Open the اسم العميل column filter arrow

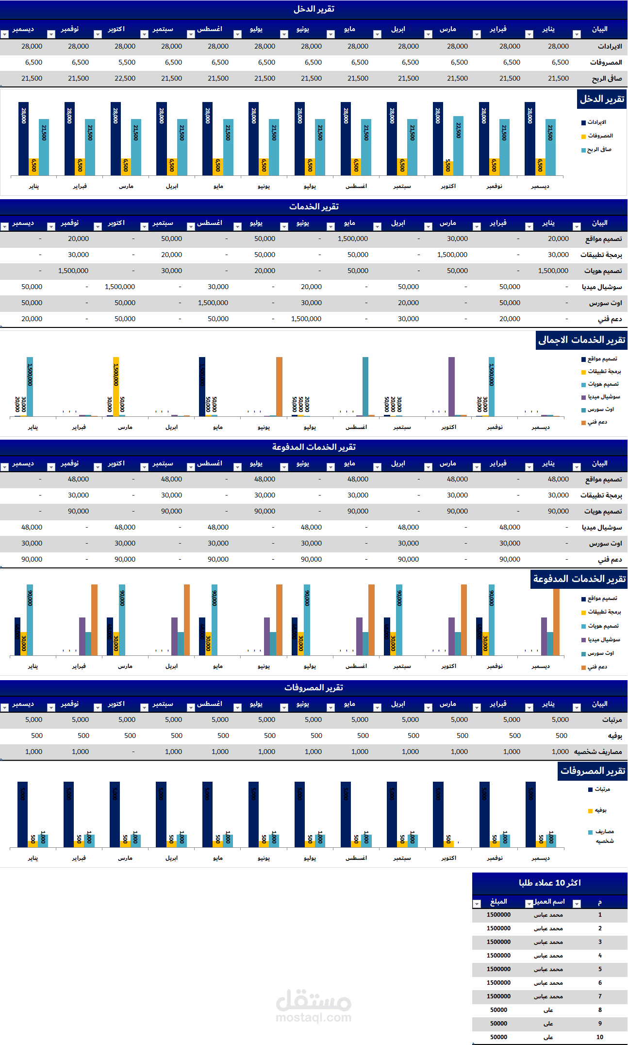tap(529, 904)
